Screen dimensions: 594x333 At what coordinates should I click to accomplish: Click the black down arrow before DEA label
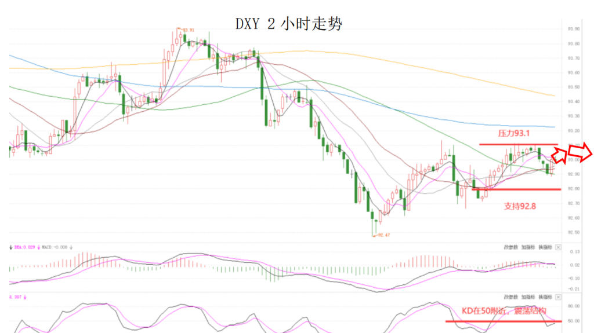pos(10,247)
